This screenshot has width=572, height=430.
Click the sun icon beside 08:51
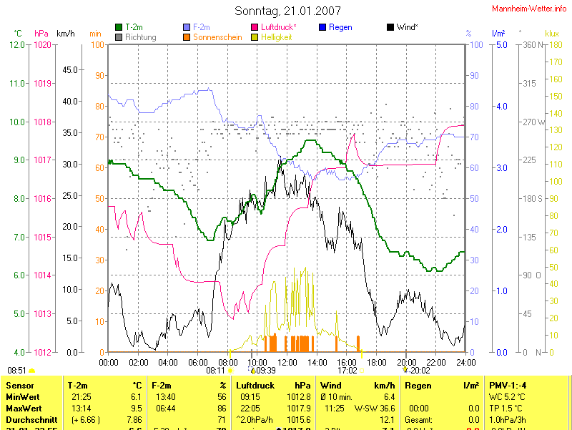31,371
